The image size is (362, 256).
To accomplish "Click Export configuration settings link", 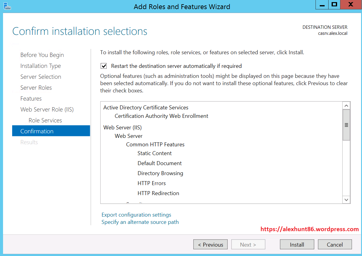I will pyautogui.click(x=136, y=215).
